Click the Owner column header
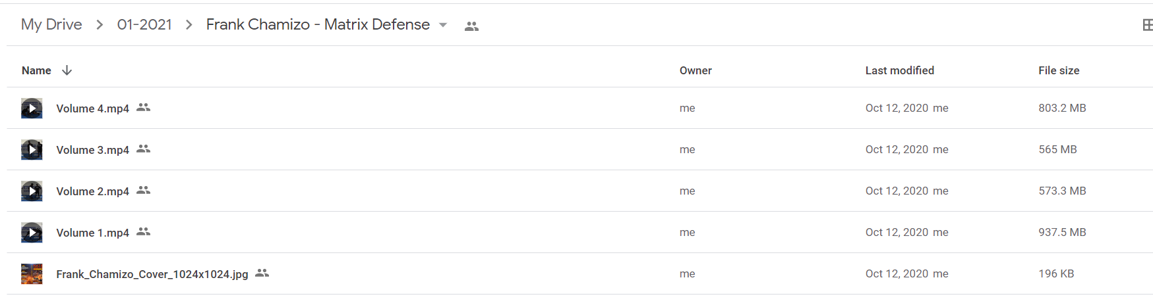 (x=695, y=70)
